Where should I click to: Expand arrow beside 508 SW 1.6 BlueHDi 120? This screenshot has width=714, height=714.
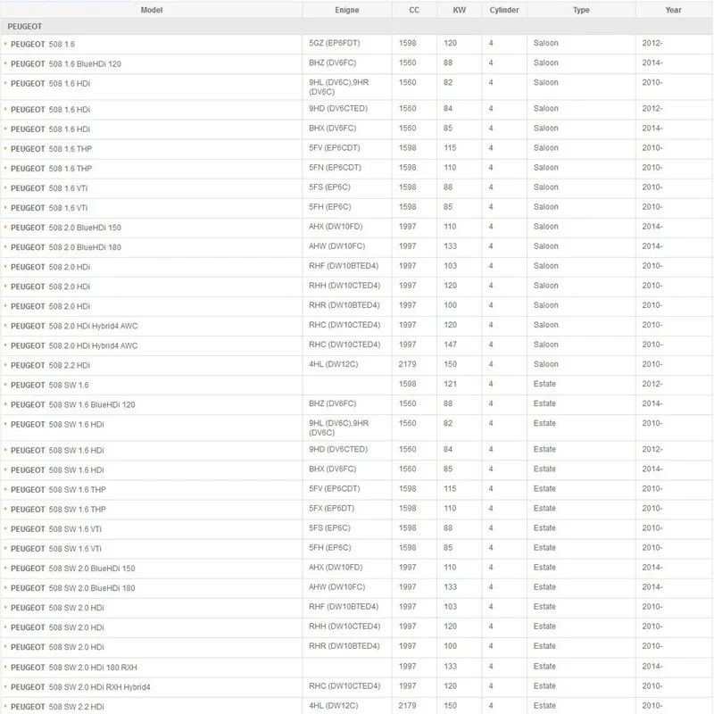pyautogui.click(x=5, y=404)
